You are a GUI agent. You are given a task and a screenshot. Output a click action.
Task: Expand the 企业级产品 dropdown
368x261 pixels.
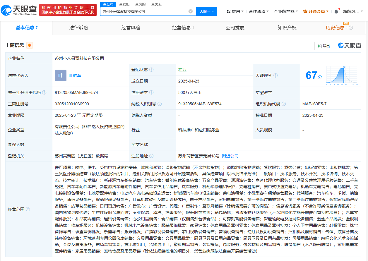[x=286, y=11]
